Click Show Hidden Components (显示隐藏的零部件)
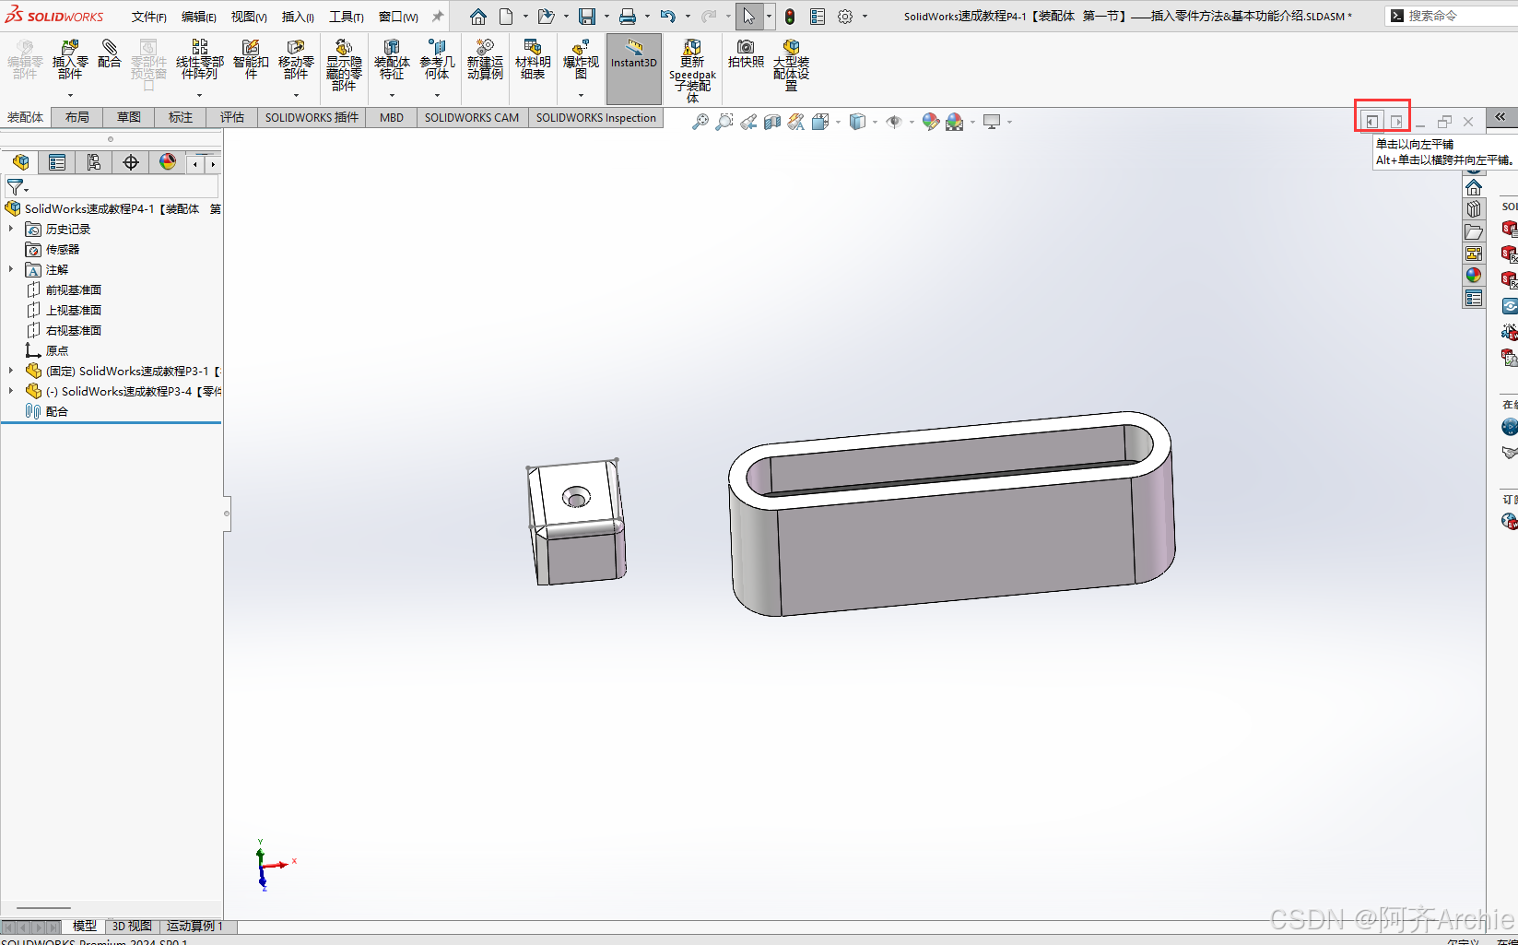The width and height of the screenshot is (1518, 945). click(x=344, y=65)
